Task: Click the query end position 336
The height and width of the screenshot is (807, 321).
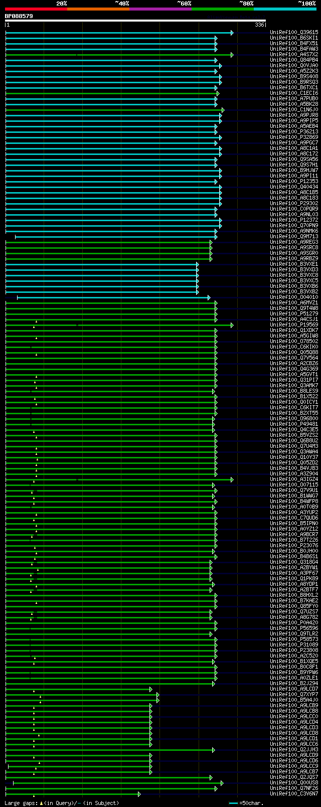Action: click(259, 25)
